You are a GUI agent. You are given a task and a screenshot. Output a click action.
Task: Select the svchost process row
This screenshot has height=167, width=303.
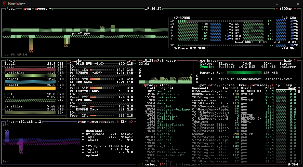click(x=218, y=91)
